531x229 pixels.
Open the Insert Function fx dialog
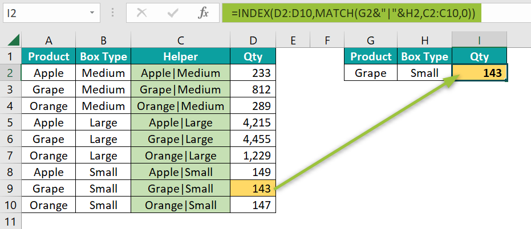pyautogui.click(x=203, y=13)
